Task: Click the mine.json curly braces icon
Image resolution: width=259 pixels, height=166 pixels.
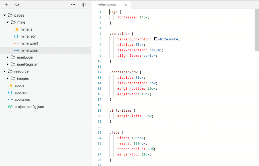Action: (x=16, y=37)
